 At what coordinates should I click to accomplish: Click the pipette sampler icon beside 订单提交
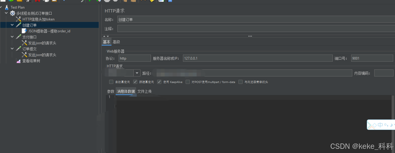click(18, 49)
